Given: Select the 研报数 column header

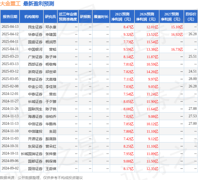Looking at the screenshot, I should (x=85, y=17).
